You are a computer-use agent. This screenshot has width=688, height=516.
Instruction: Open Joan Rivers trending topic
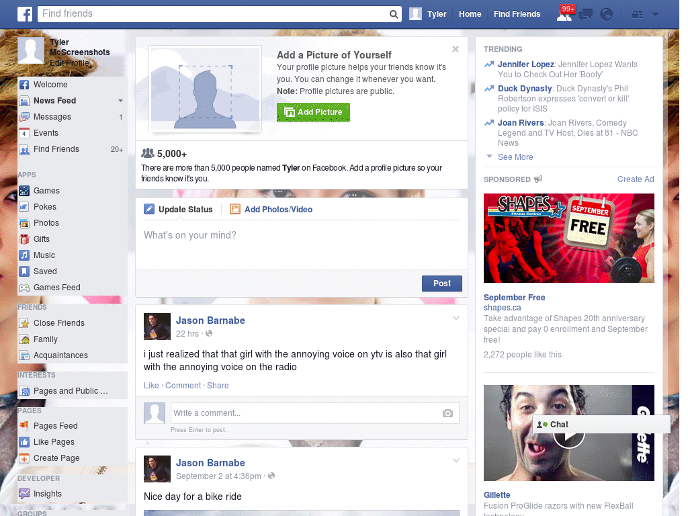click(521, 123)
